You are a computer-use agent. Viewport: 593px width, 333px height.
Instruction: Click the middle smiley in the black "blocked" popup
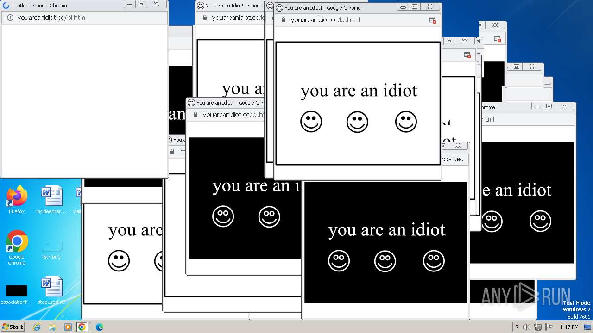tap(385, 261)
